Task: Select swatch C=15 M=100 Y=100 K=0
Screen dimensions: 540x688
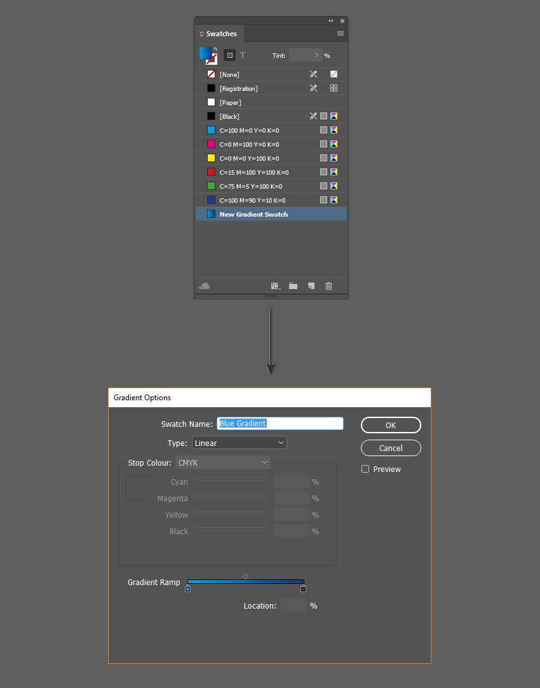Action: (271, 172)
